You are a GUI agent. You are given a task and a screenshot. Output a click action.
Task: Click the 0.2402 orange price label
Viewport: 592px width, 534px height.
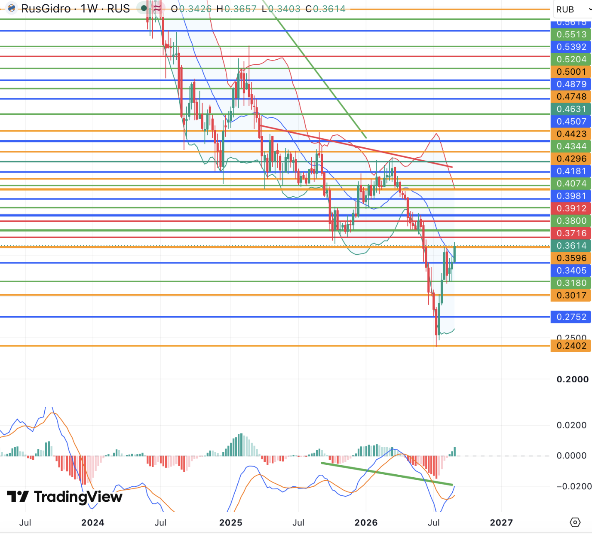[571, 346]
